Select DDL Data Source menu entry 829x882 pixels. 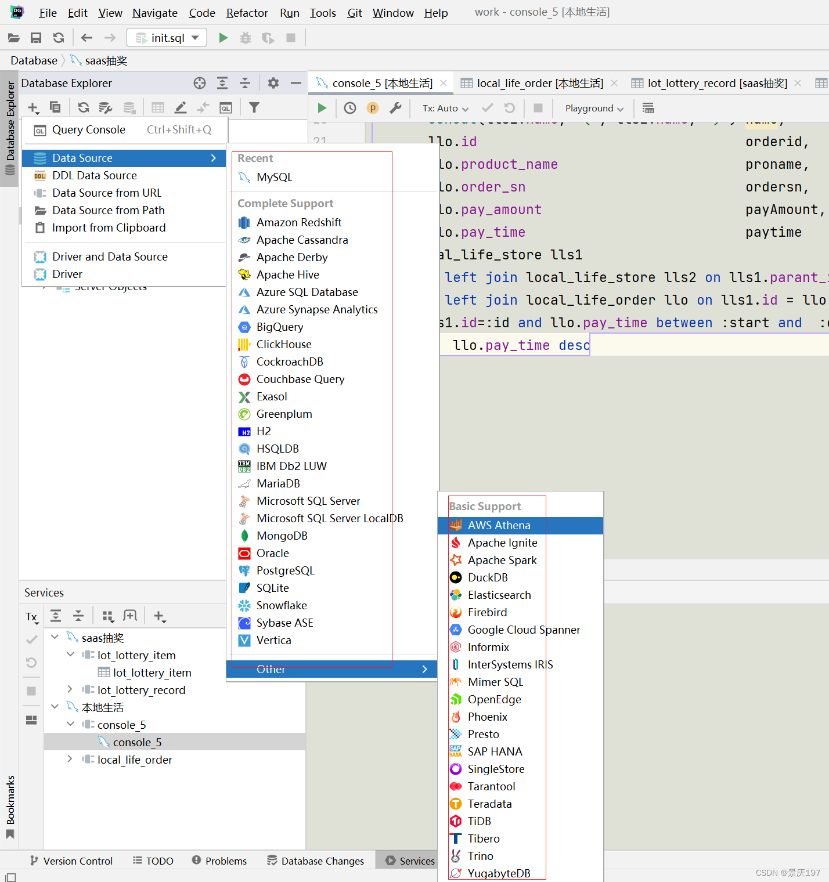[x=124, y=175]
